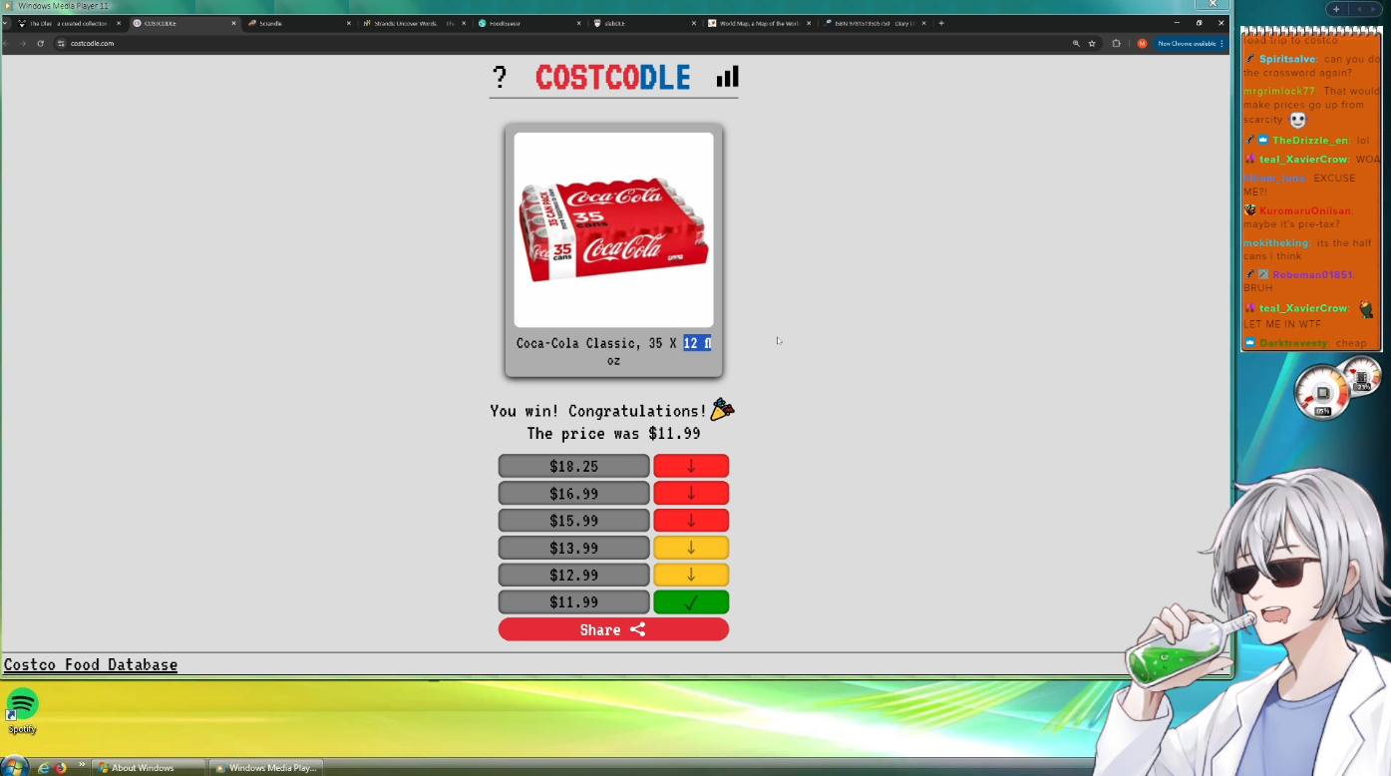Click the 'The price was $11.99' text

[613, 434]
